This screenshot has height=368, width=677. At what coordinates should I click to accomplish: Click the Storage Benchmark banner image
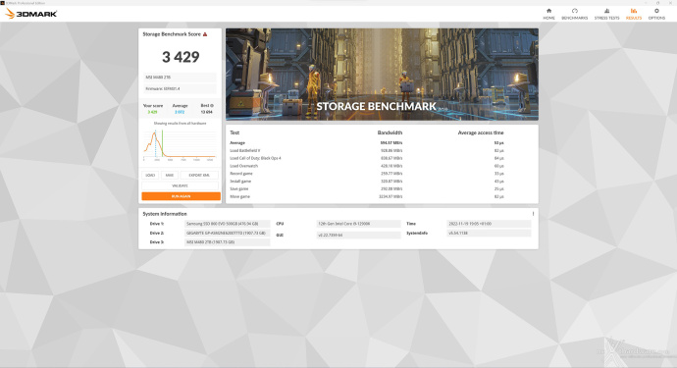click(x=382, y=75)
